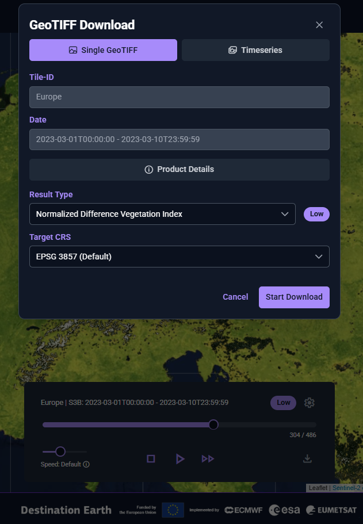Select the Single GeoTIFF tab
Image resolution: width=363 pixels, height=524 pixels.
pyautogui.click(x=103, y=50)
